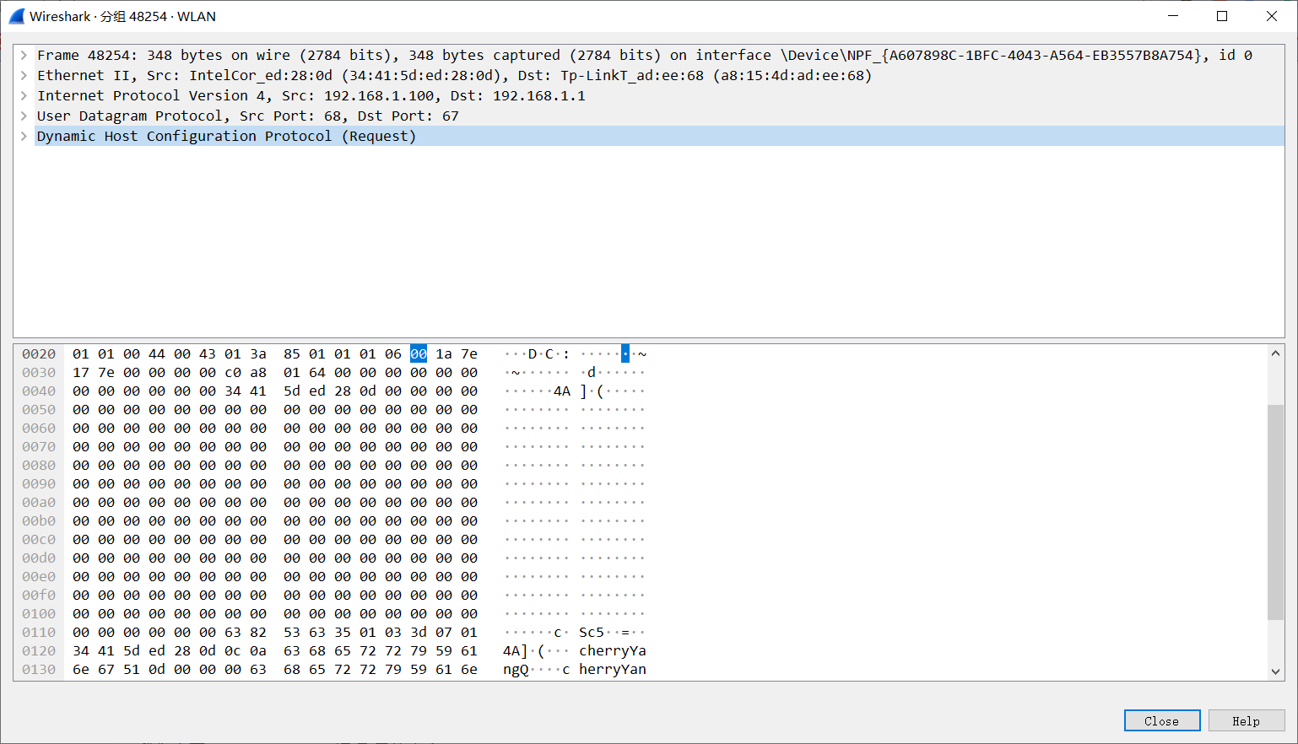Expand the User Datagram Protocol arrow
The image size is (1298, 744).
24,116
